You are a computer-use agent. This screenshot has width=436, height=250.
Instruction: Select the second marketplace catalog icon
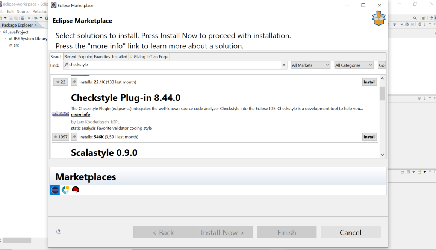coord(65,190)
